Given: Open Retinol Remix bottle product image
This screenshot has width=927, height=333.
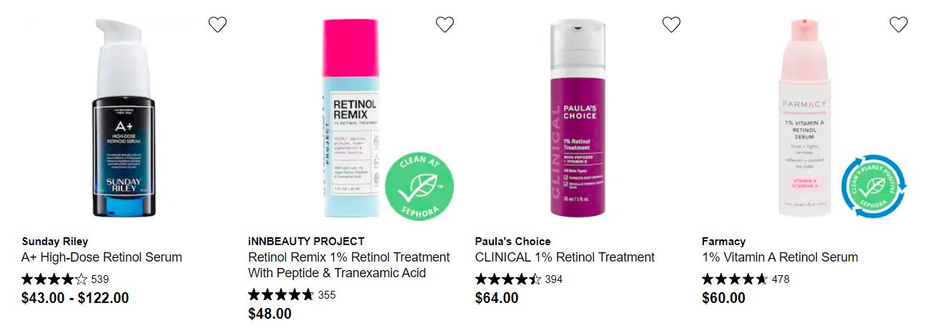Looking at the screenshot, I should tap(351, 118).
